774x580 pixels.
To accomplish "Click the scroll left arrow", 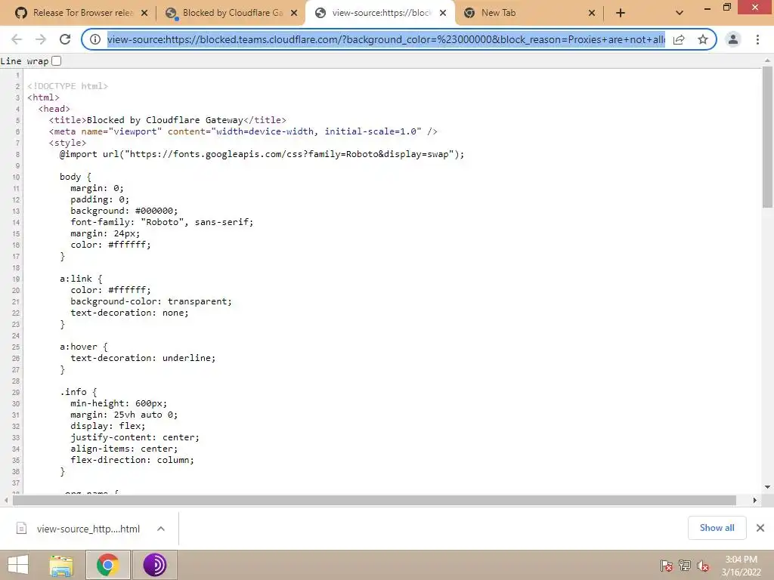I will [6, 500].
